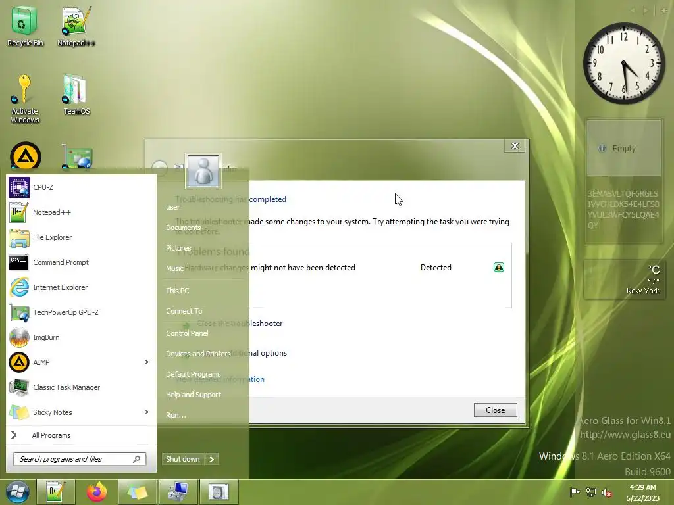Open AIMP entry in Start menu

81,362
